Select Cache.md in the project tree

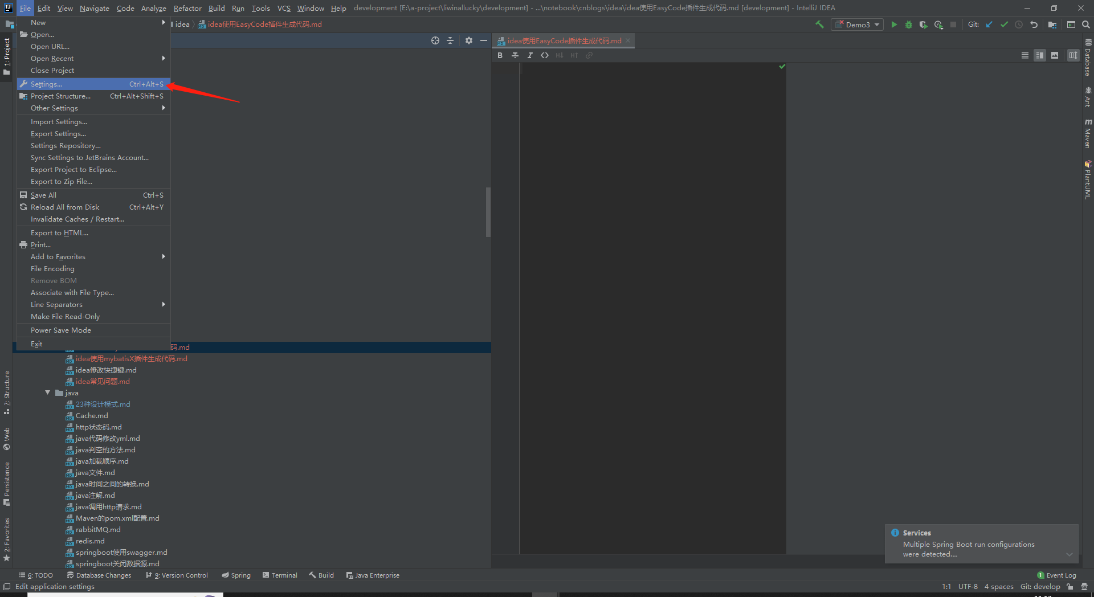click(92, 416)
